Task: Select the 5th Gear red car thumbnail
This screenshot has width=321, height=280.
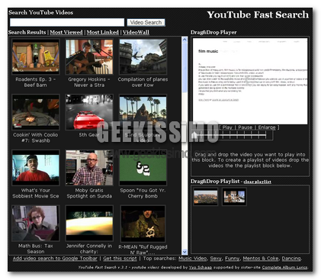Action: pos(89,112)
